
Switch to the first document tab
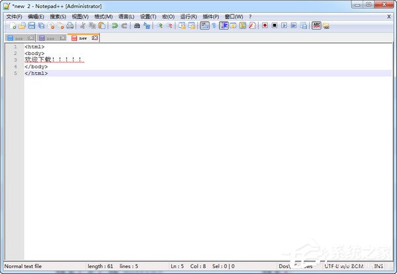pyautogui.click(x=18, y=38)
